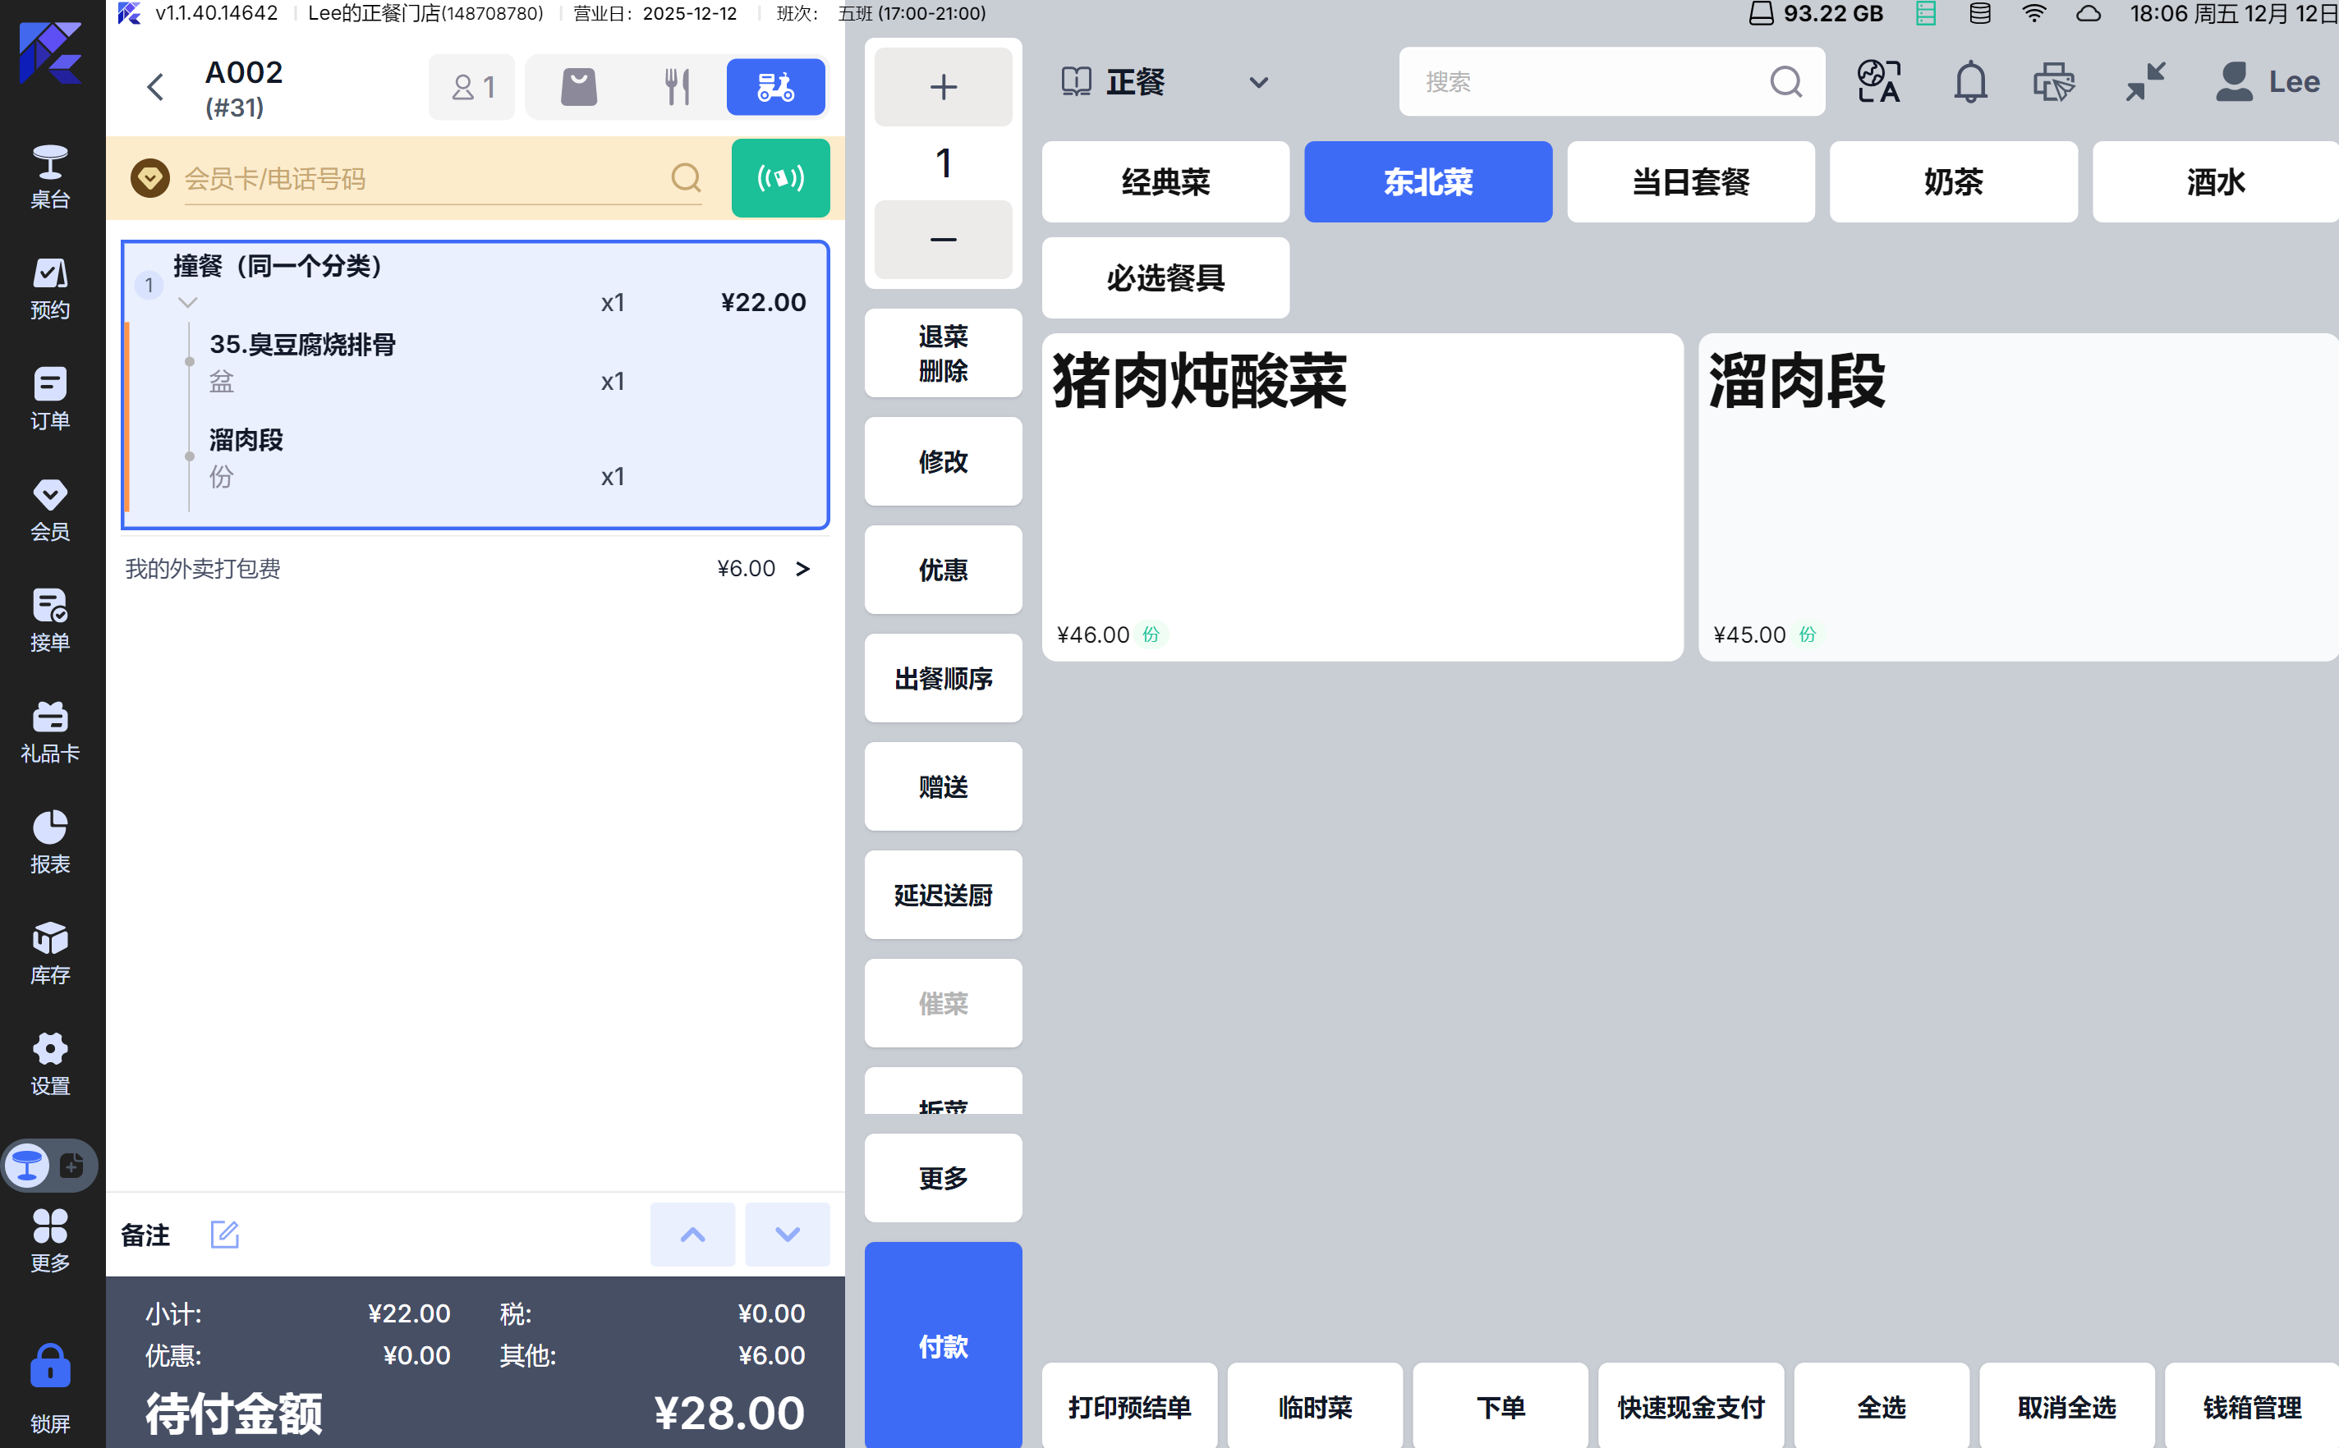
Task: Switch to the 当日套餐 category tab
Action: coord(1690,182)
